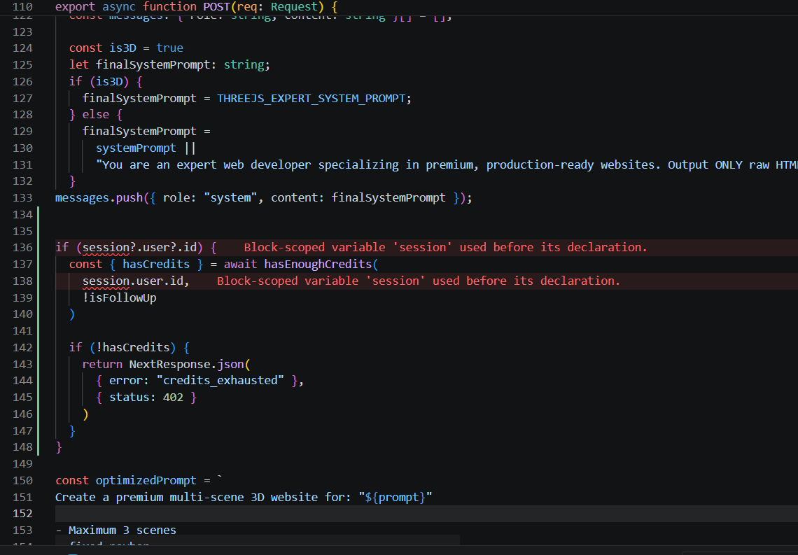
Task: Click the status code 402 value
Action: click(x=173, y=398)
